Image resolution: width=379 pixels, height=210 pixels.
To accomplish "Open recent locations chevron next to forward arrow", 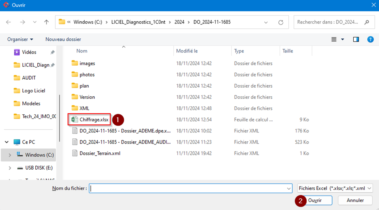I will coord(34,22).
